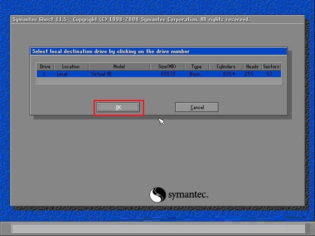Click the Drive column header
Screen dimensions: 315x236
click(45, 66)
